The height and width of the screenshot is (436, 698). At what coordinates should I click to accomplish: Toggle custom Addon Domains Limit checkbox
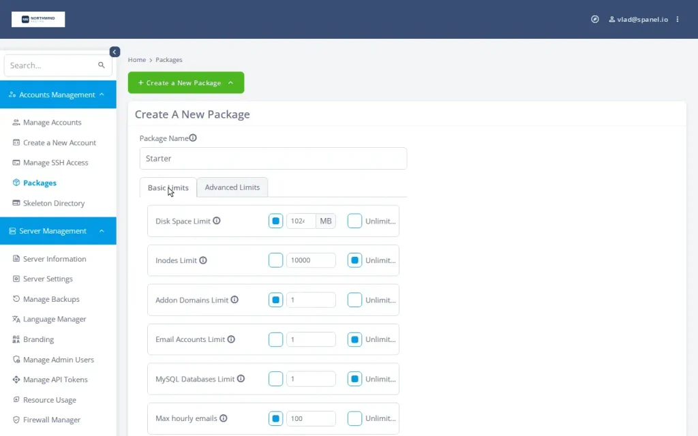[x=275, y=300]
